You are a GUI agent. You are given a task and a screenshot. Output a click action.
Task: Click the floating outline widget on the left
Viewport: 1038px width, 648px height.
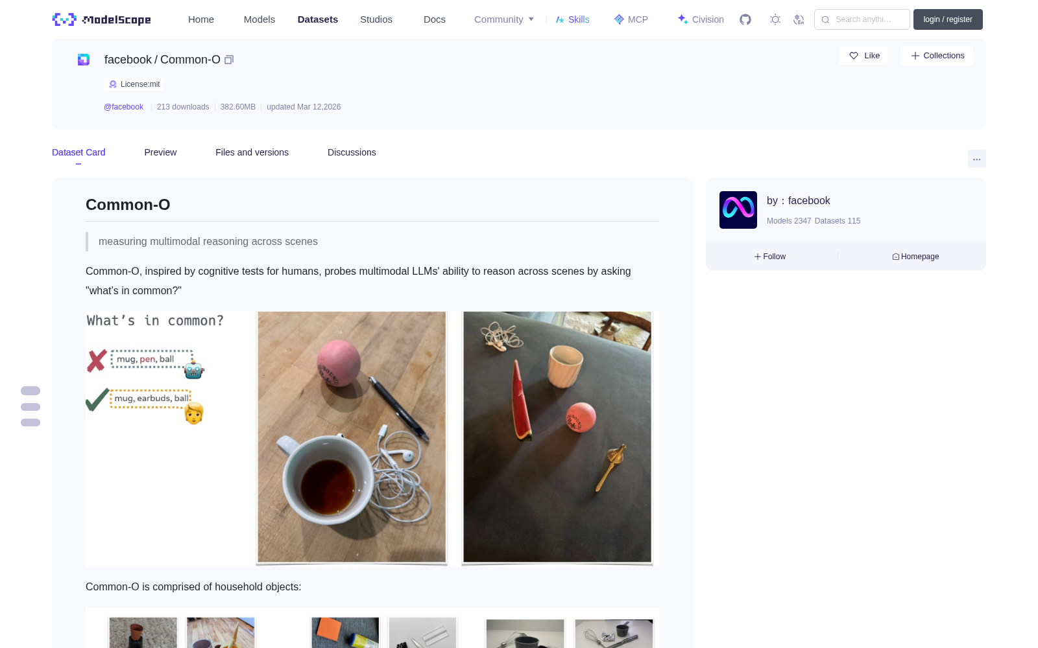30,406
